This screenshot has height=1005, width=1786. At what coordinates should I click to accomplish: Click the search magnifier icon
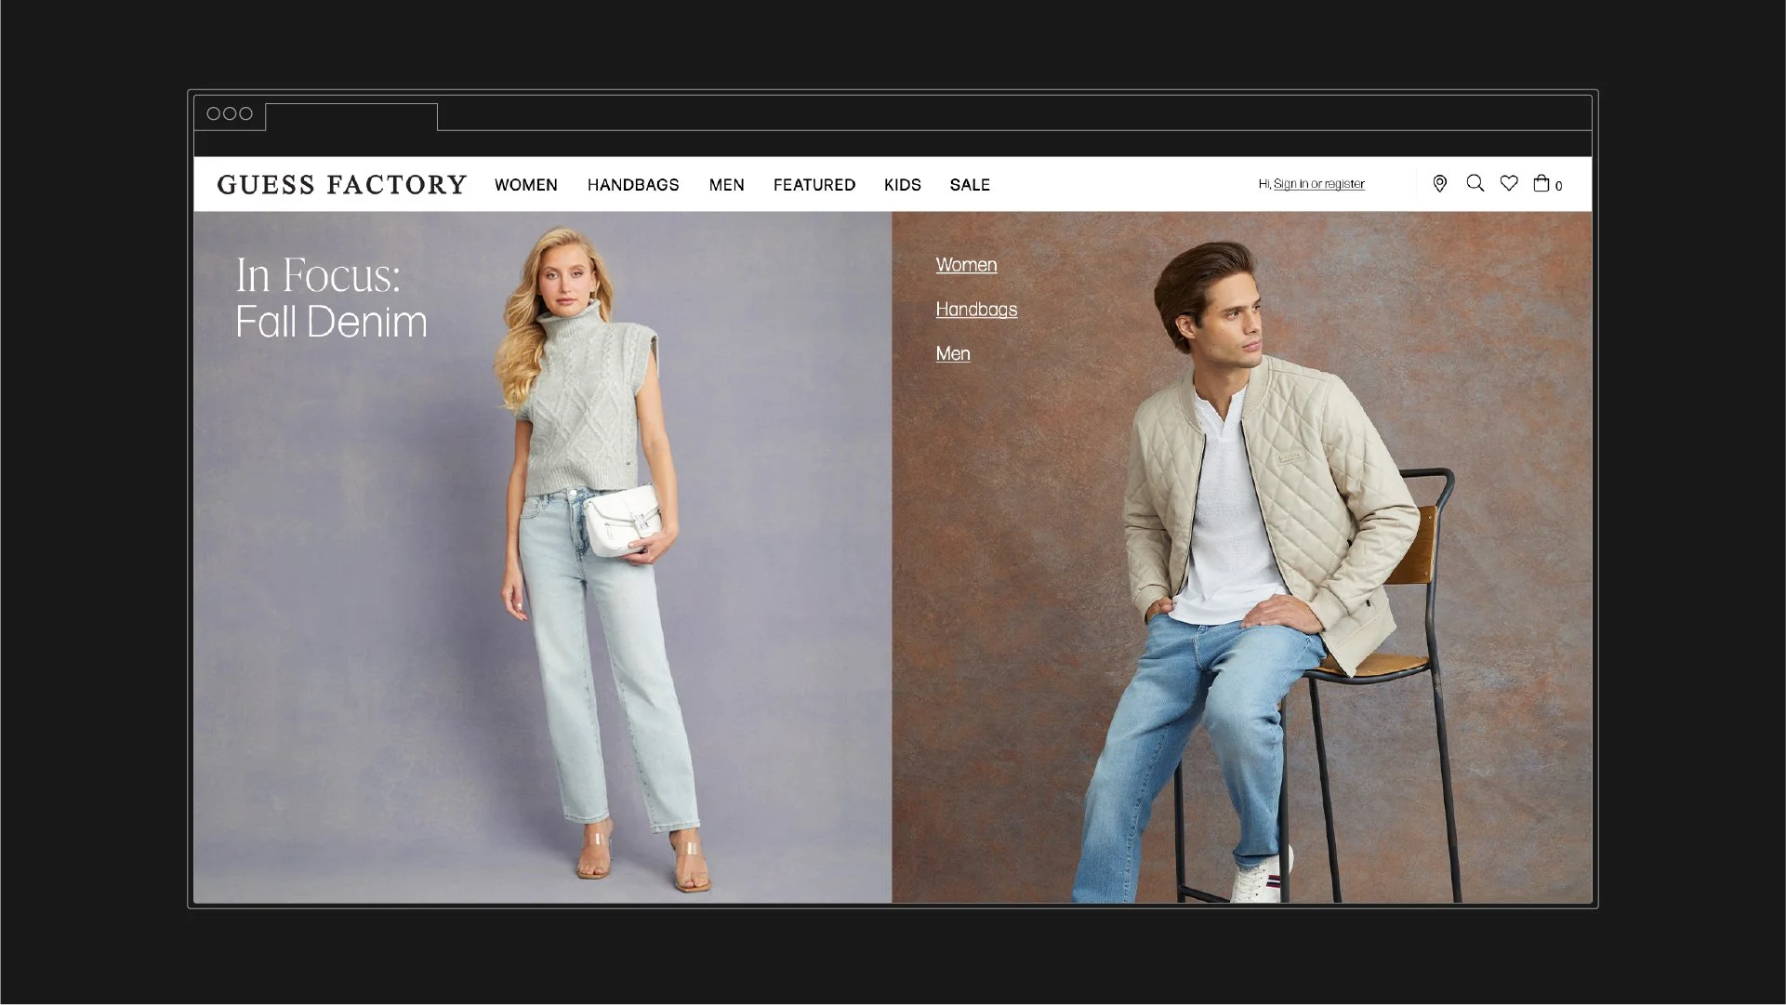coord(1475,183)
